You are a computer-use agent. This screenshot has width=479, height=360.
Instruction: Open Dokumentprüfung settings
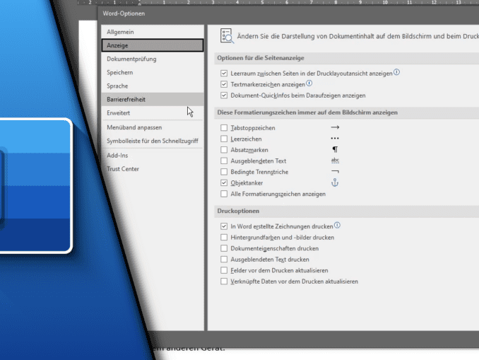(152, 59)
